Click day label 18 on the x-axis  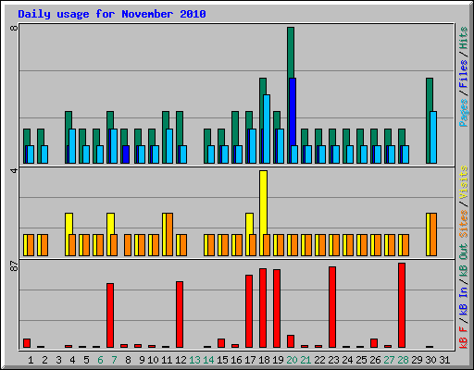click(x=264, y=360)
